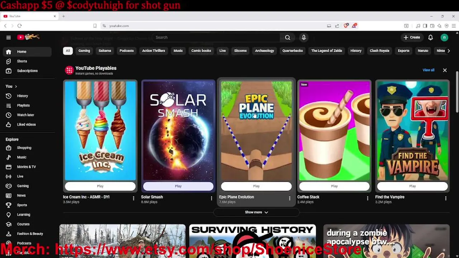459x258 pixels.
Task: Select the Esports chip
Action: [x=403, y=51]
